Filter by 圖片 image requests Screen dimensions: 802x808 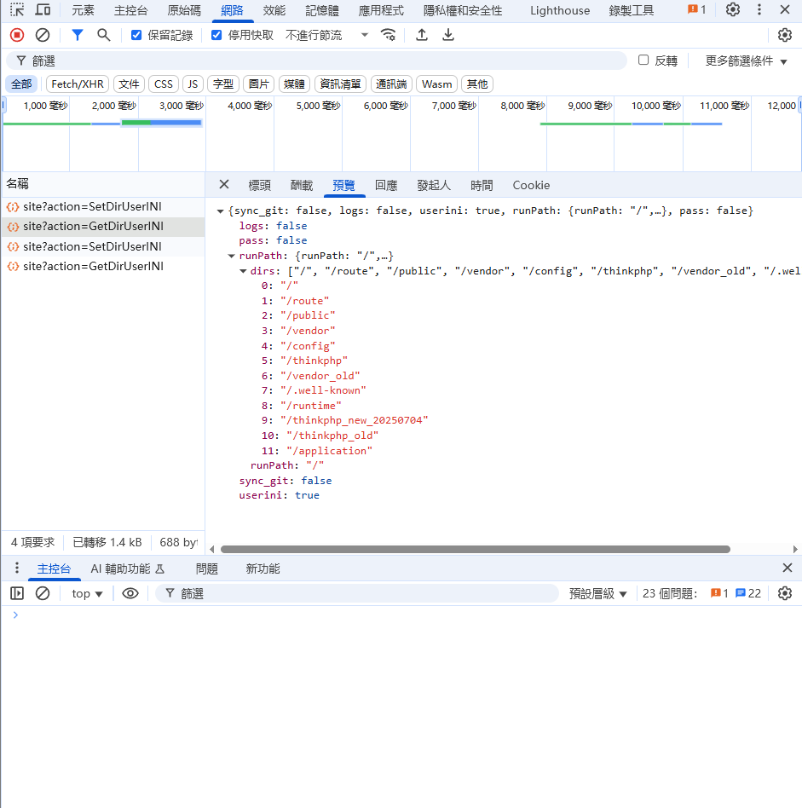click(x=259, y=84)
